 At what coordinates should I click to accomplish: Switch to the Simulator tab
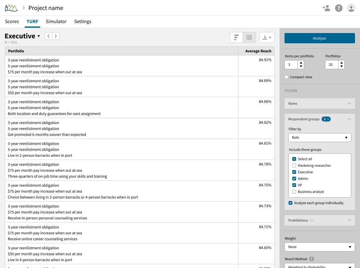pos(56,21)
